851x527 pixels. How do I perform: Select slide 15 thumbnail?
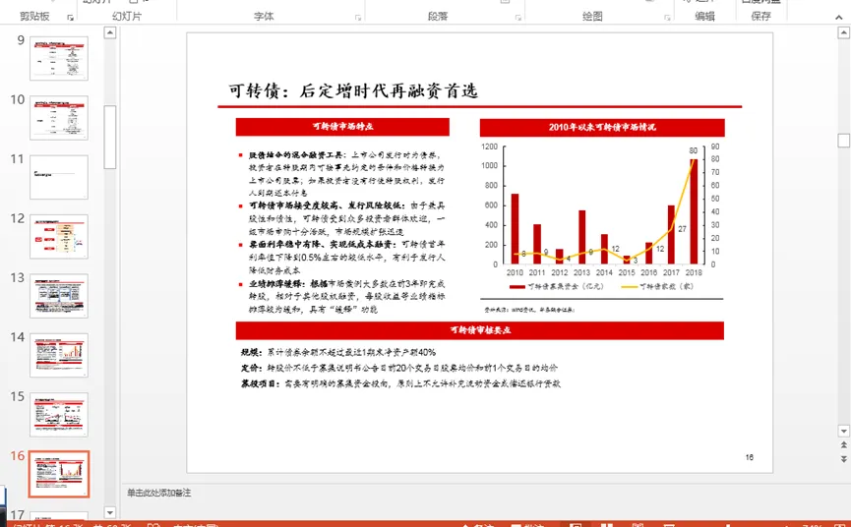click(59, 414)
